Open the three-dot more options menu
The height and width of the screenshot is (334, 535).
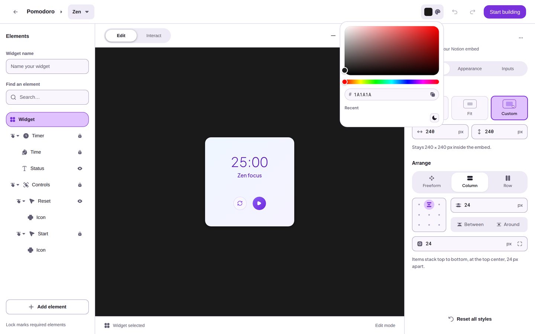(x=521, y=38)
